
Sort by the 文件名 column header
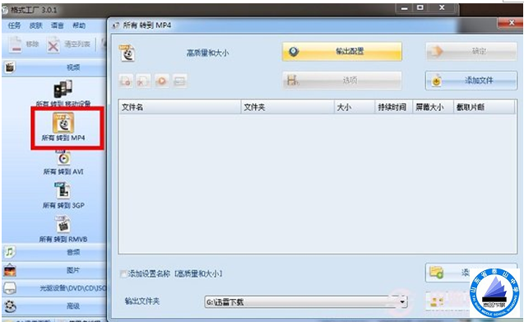(x=179, y=107)
